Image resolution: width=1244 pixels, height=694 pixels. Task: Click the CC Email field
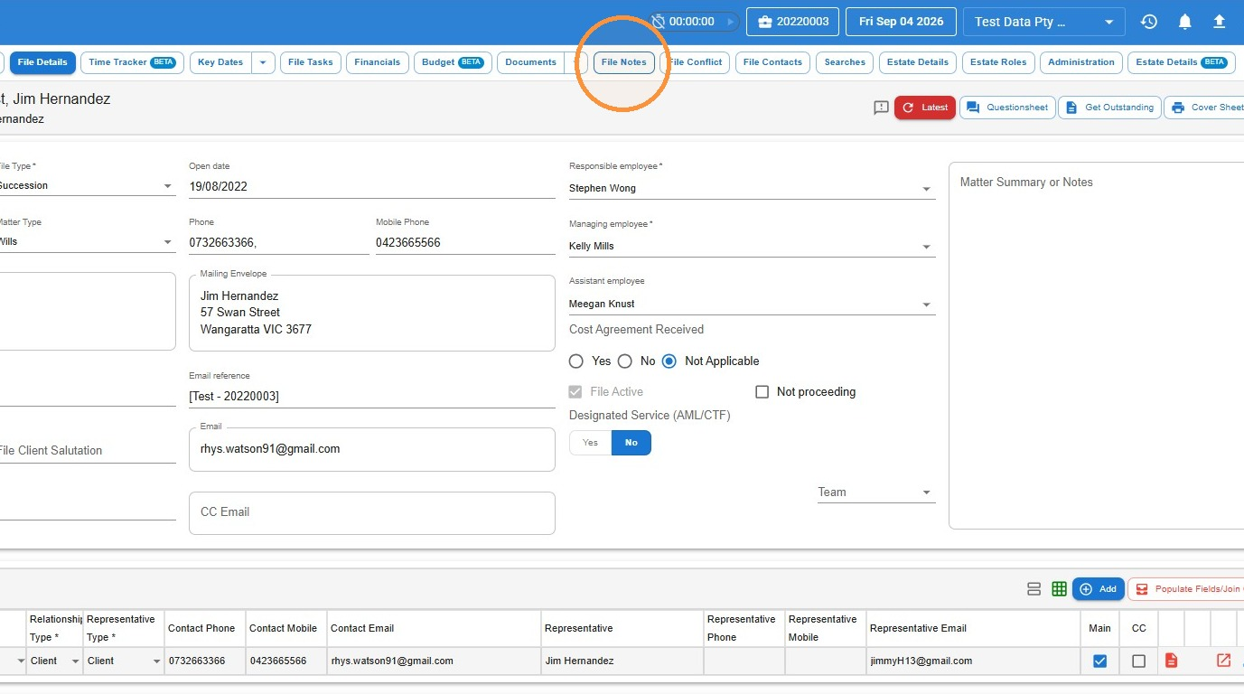tap(371, 512)
